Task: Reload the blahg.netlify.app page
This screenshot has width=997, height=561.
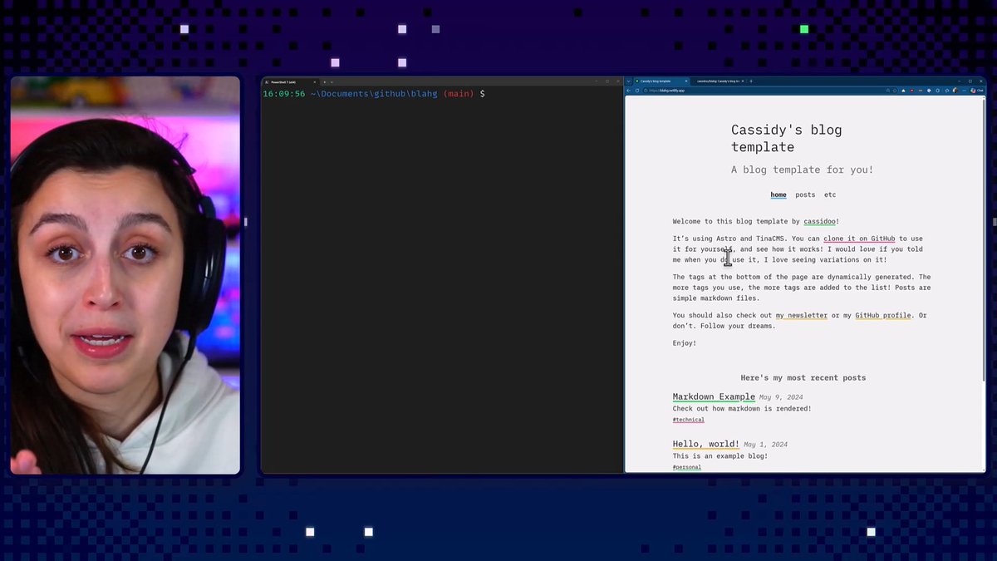Action: (637, 90)
